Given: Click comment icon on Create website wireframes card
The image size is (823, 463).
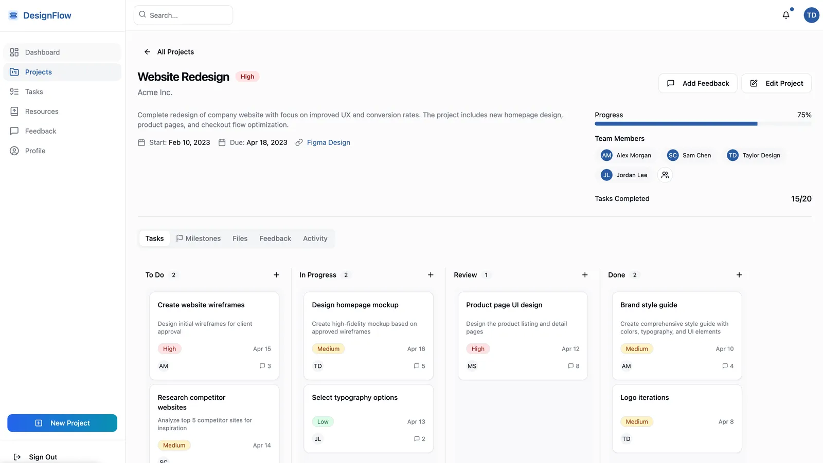Looking at the screenshot, I should click(262, 366).
